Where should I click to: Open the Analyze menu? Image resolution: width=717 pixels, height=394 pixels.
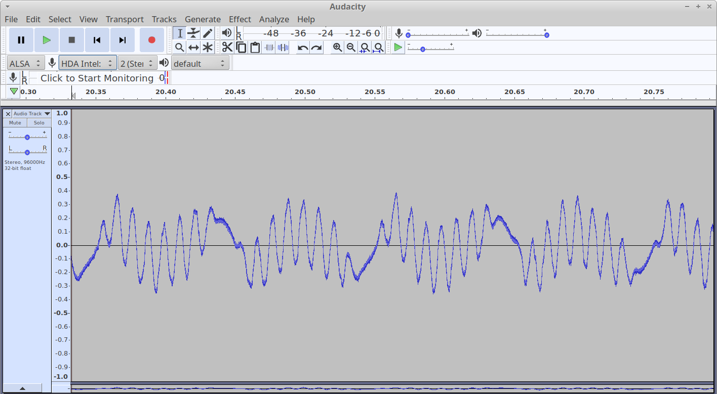tap(274, 19)
